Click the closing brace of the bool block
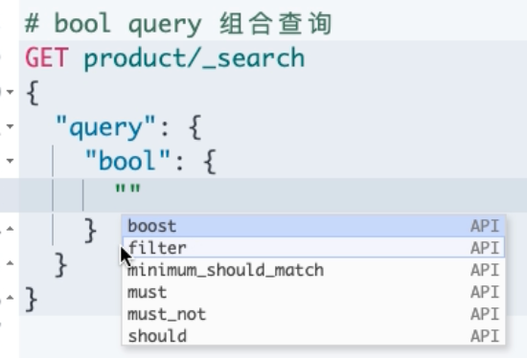 tap(90, 230)
